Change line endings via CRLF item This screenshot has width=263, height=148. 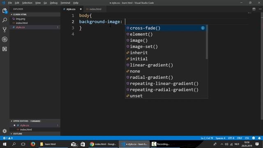[239, 138]
